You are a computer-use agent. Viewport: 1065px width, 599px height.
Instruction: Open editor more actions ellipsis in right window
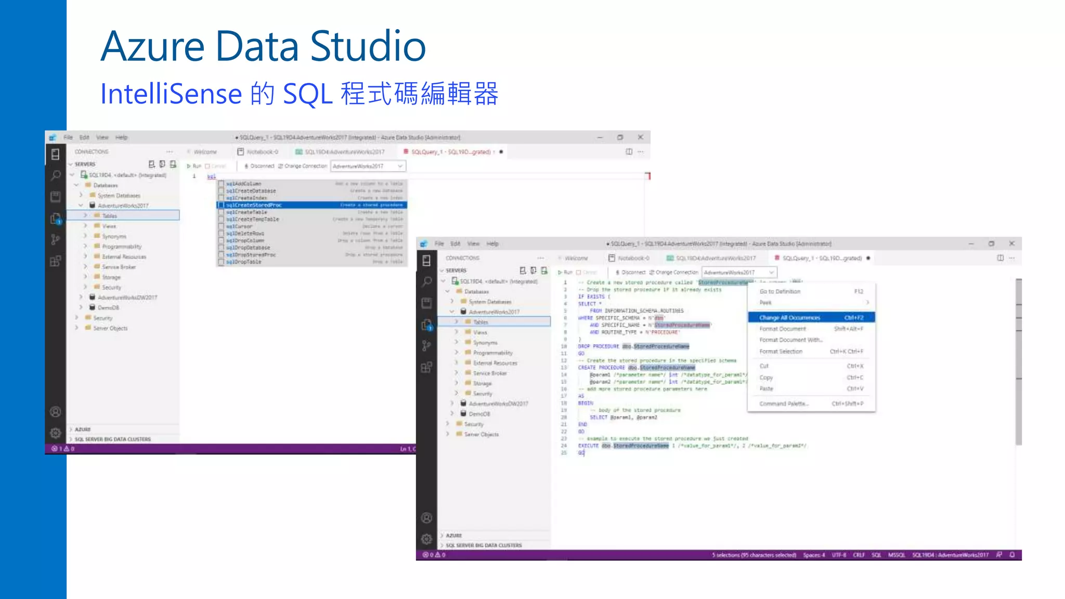(1012, 258)
